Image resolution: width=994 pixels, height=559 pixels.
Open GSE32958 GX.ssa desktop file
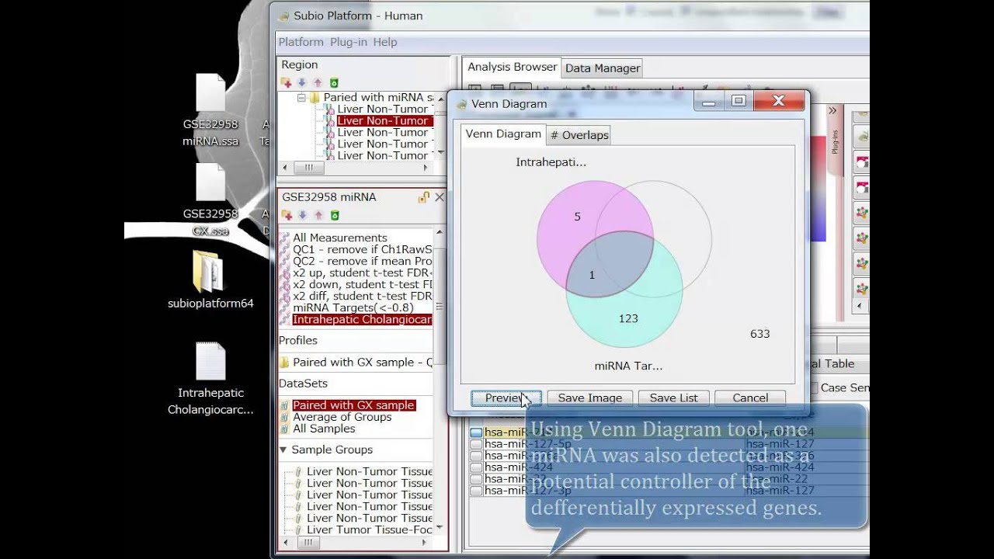(210, 200)
